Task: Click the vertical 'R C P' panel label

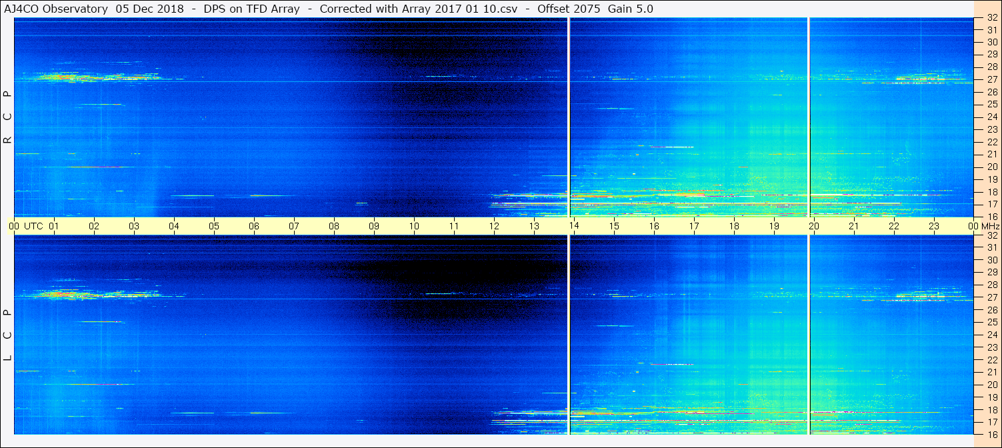Action: tap(8, 117)
